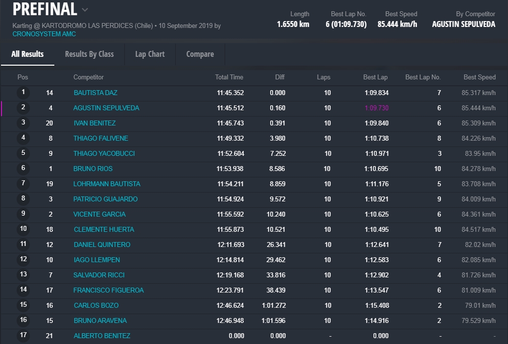Click position 1 circle badge
The width and height of the screenshot is (508, 344).
pyautogui.click(x=23, y=92)
